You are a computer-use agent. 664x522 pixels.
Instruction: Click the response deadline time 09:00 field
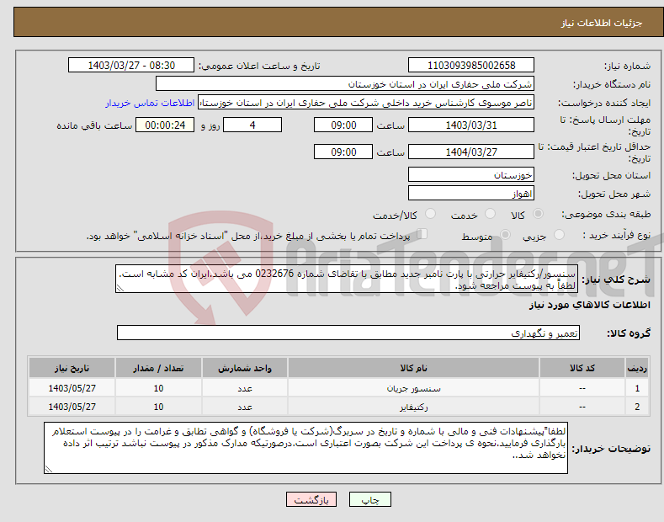(343, 125)
